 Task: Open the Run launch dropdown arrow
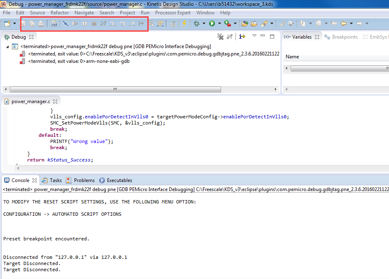coord(219,23)
